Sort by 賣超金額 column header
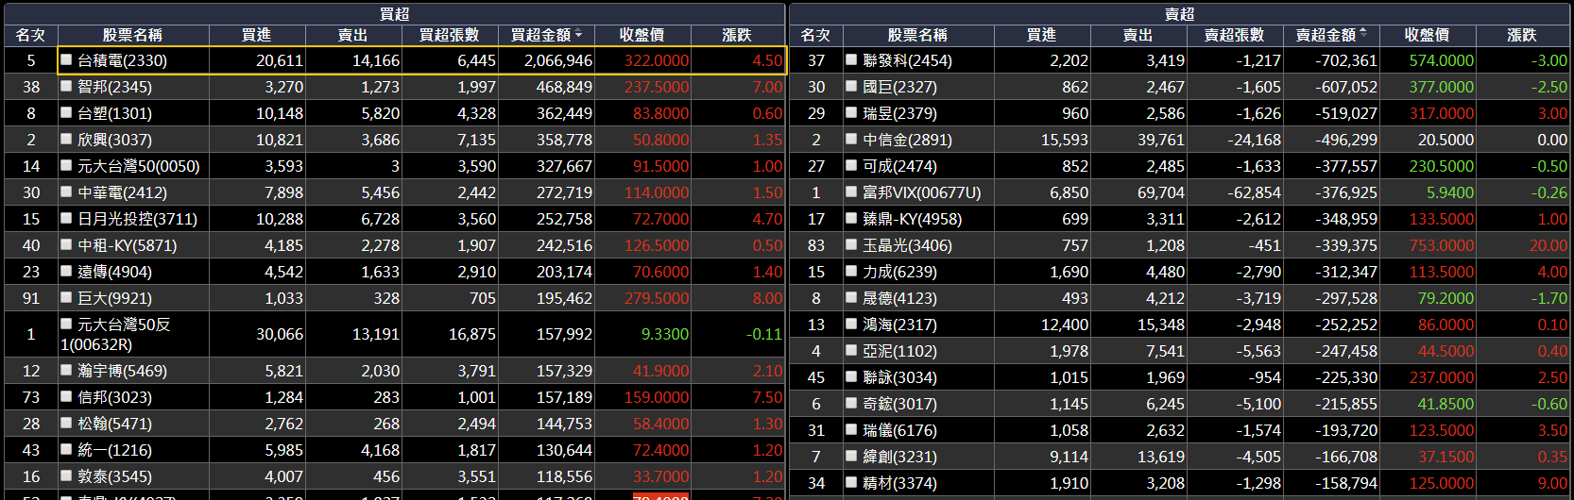 pyautogui.click(x=1331, y=35)
